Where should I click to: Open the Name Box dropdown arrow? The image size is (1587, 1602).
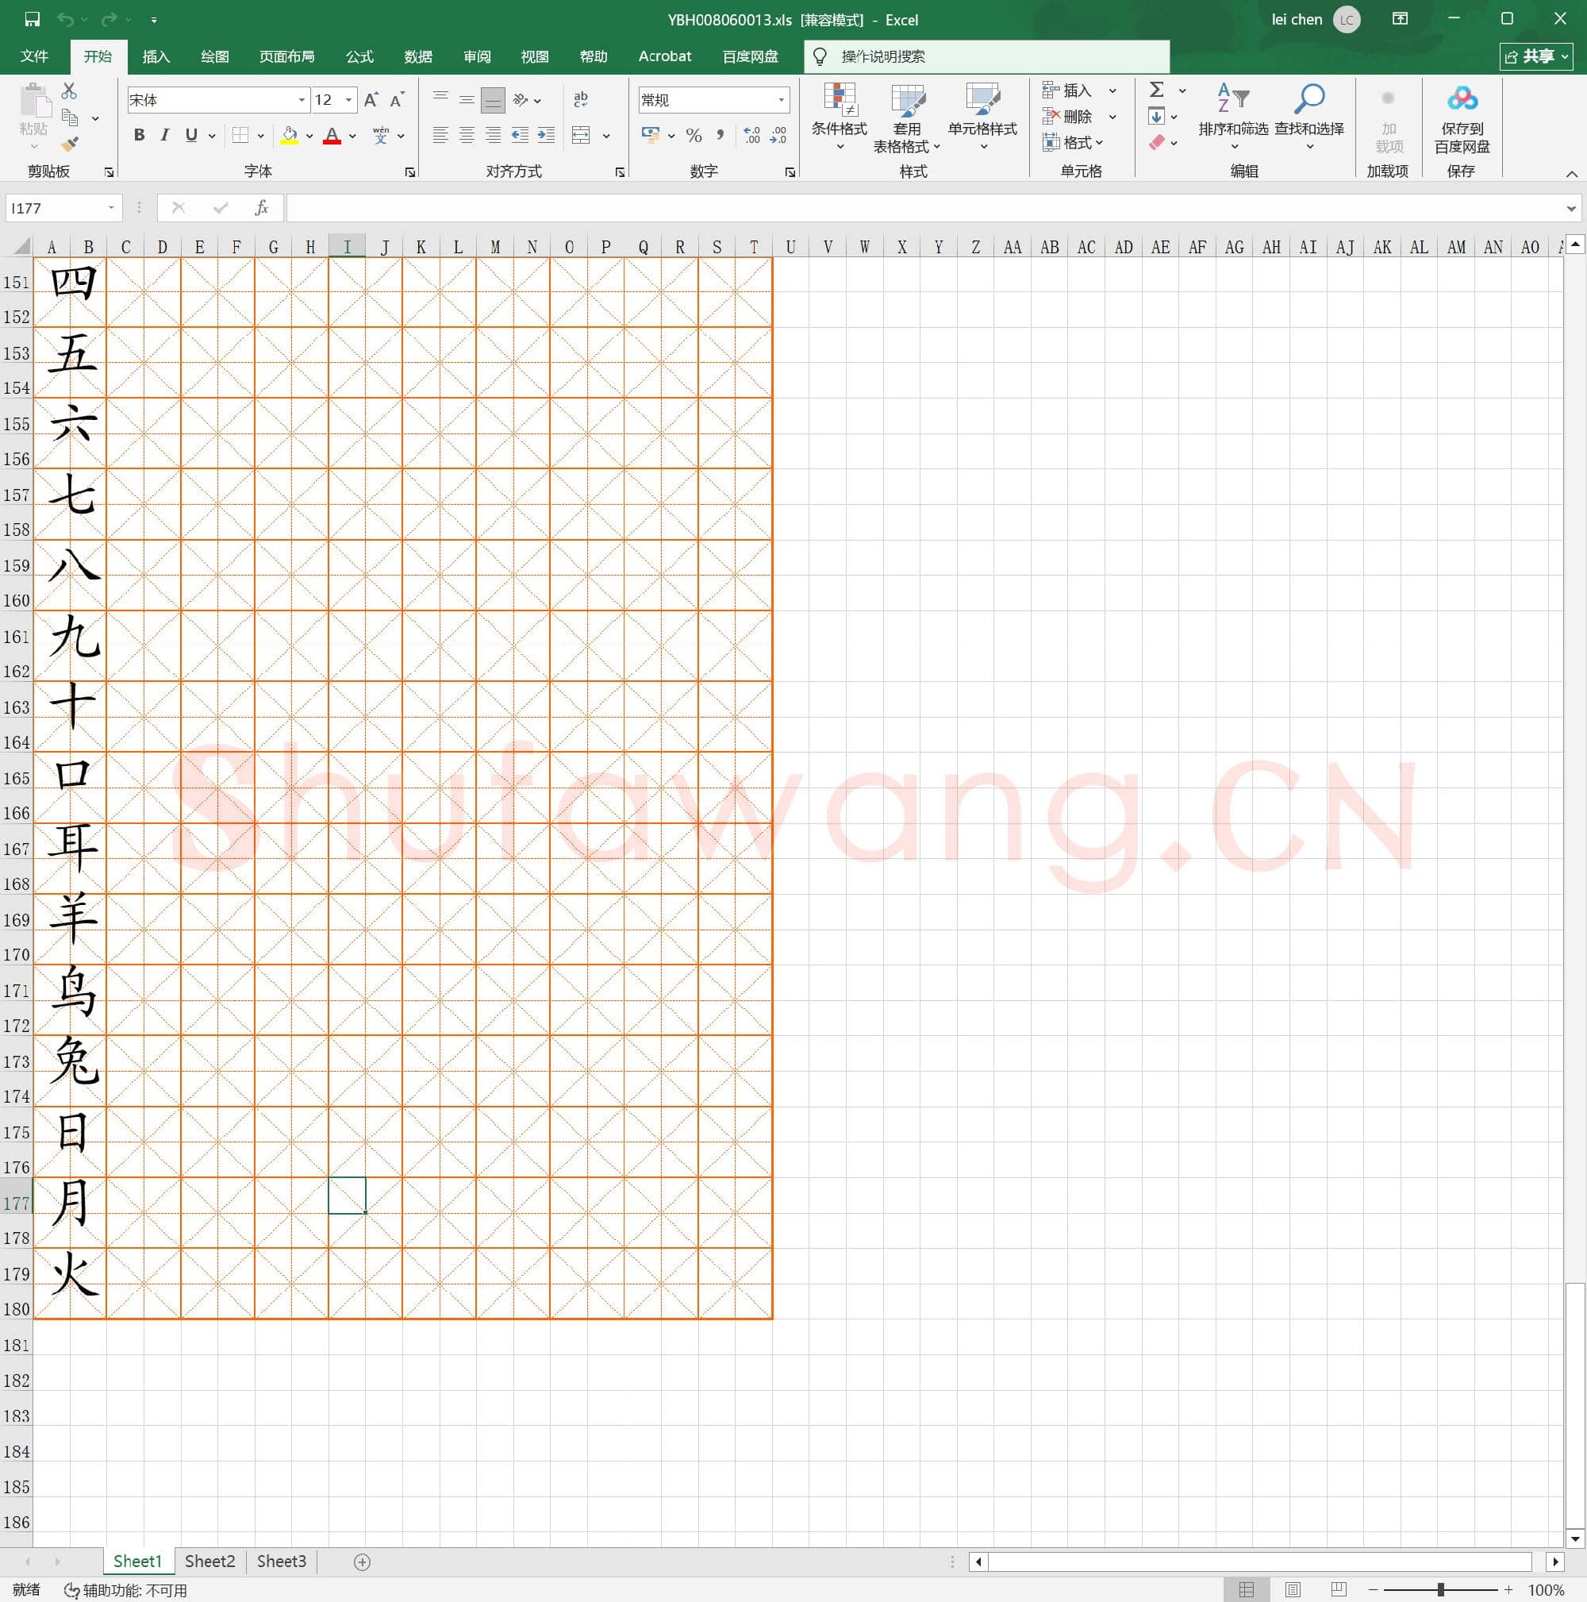[x=111, y=208]
